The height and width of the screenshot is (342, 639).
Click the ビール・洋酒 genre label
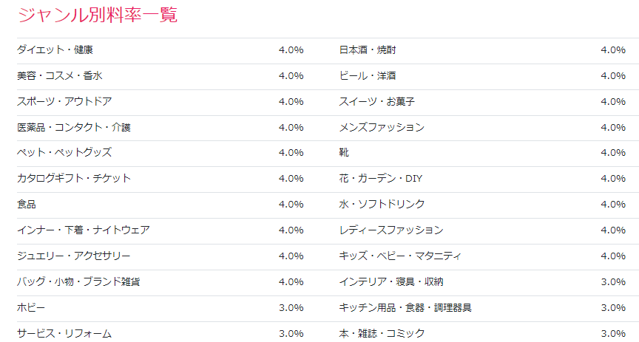click(x=368, y=76)
